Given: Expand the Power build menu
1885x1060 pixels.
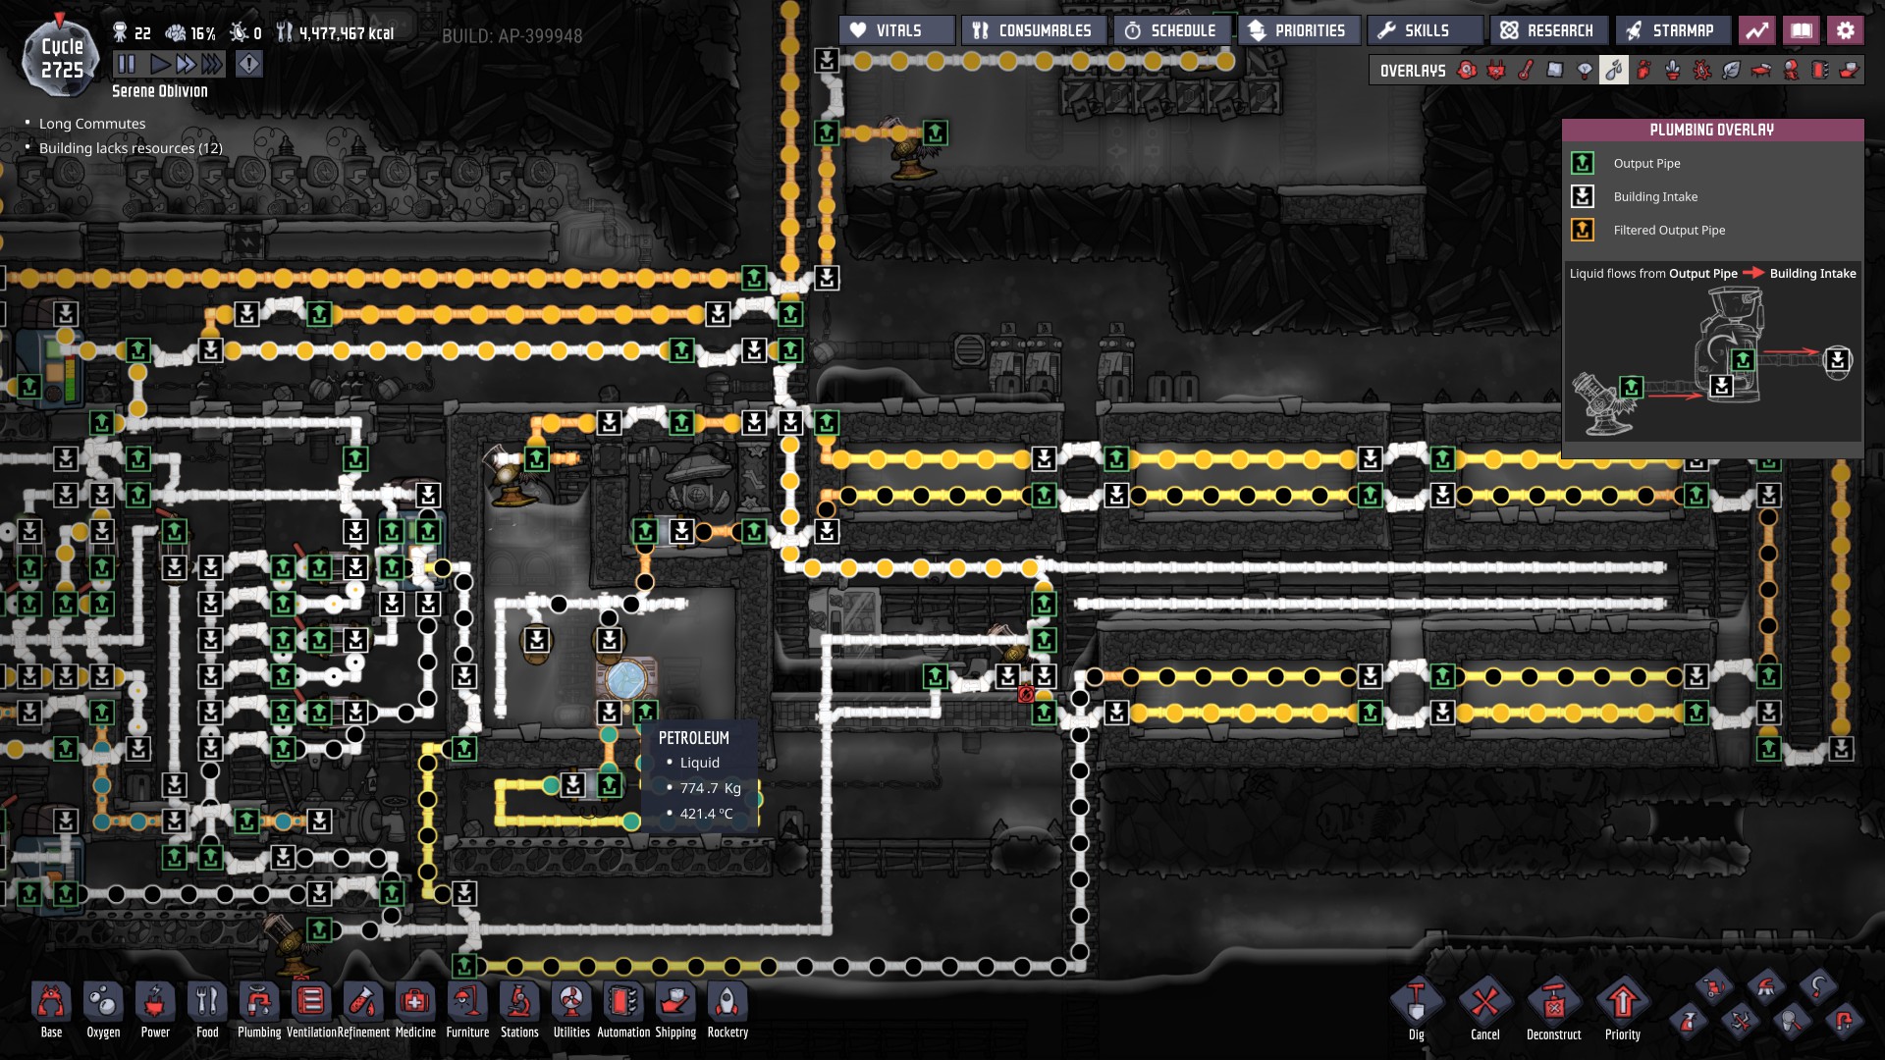Looking at the screenshot, I should 155,1003.
